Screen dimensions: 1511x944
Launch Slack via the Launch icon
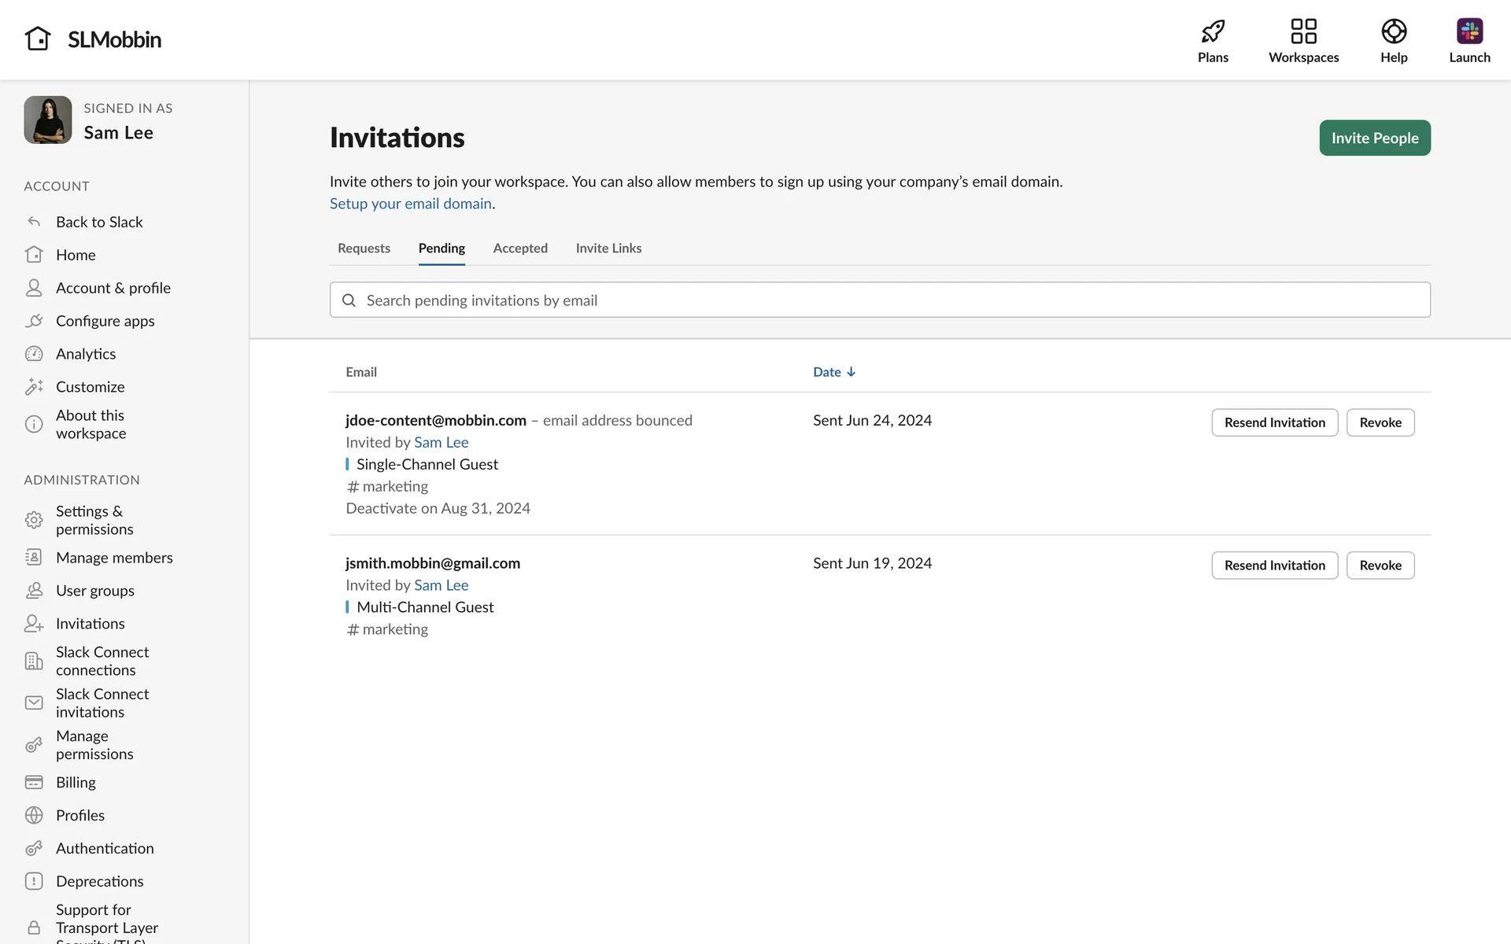click(1469, 32)
